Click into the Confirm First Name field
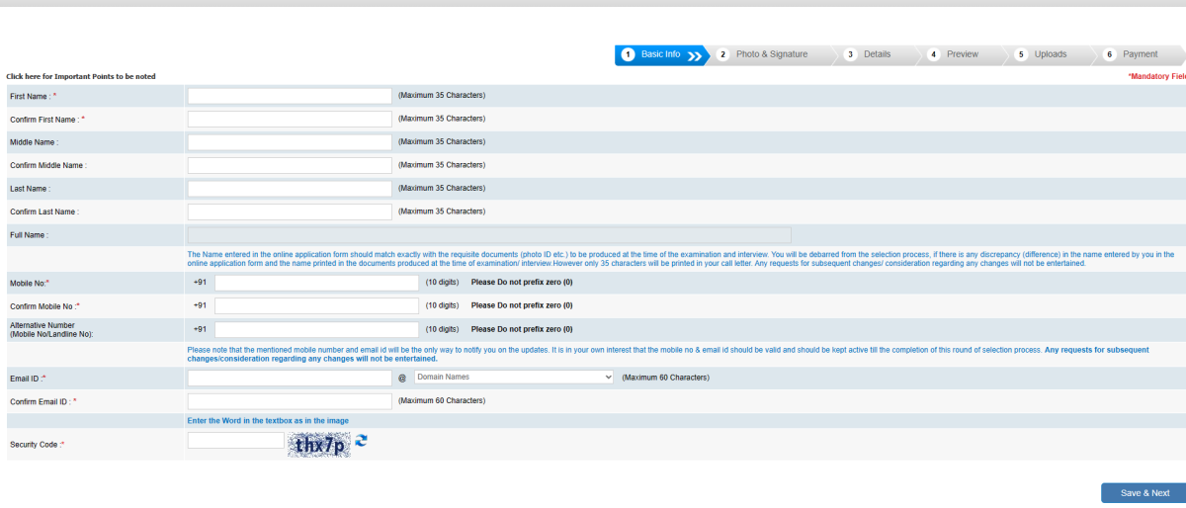Viewport: 1186px width, 508px height. (x=290, y=119)
